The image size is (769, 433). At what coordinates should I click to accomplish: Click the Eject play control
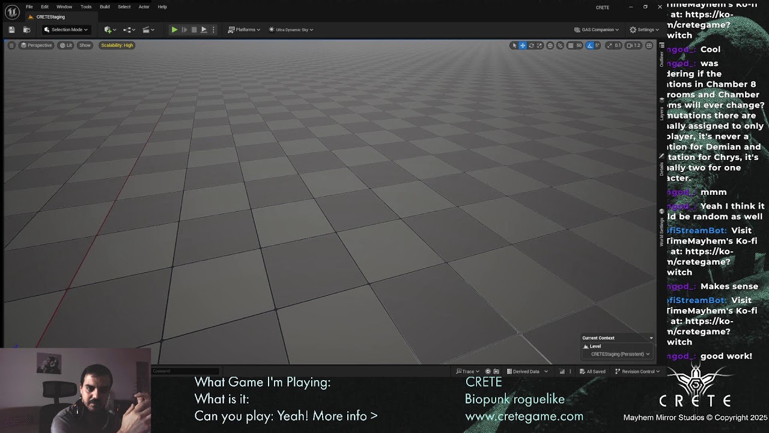coord(204,29)
